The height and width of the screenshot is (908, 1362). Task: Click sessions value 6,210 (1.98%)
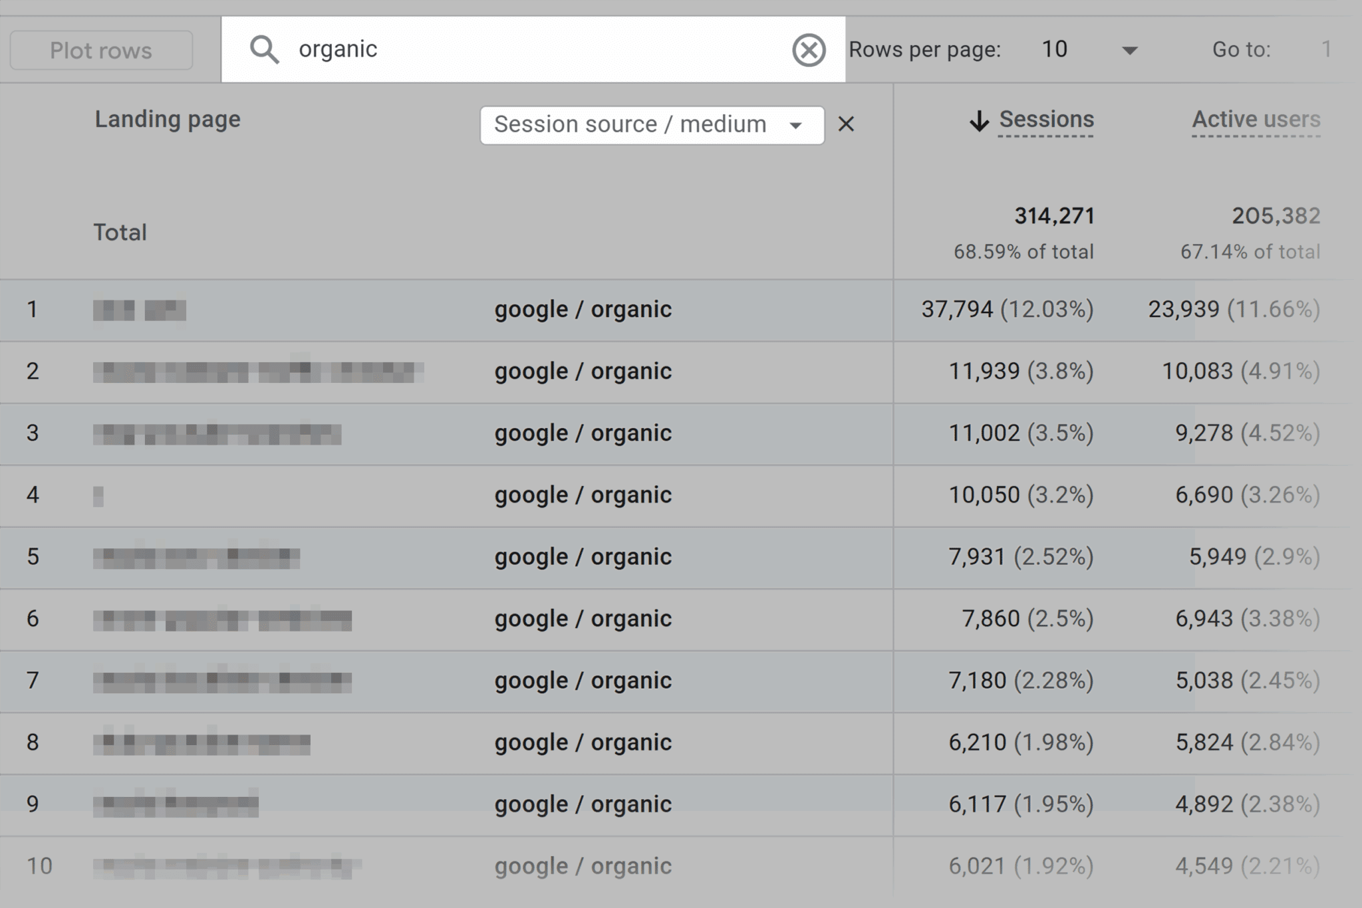coord(1021,742)
